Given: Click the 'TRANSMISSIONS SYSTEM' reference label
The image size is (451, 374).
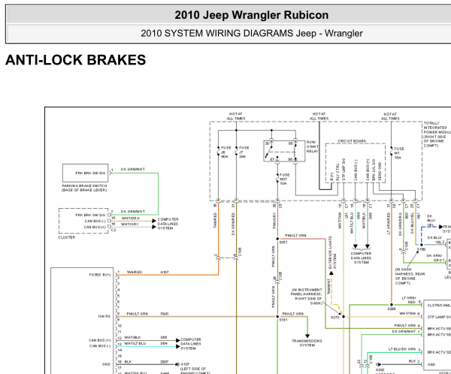Looking at the screenshot, I should (x=307, y=343).
